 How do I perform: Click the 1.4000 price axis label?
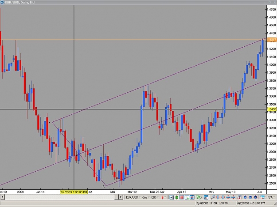(x=271, y=65)
